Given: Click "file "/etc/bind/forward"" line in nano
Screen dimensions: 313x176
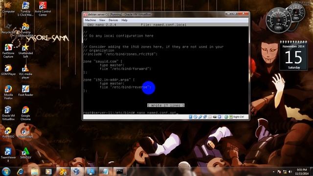Looking at the screenshot, I should click(x=125, y=69).
